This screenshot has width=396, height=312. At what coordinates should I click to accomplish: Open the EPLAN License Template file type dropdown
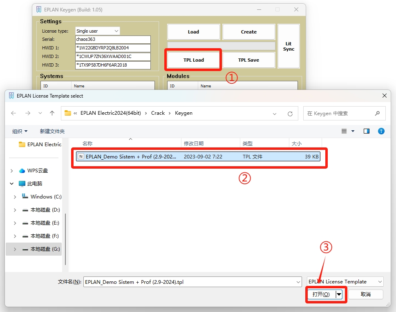pyautogui.click(x=345, y=282)
